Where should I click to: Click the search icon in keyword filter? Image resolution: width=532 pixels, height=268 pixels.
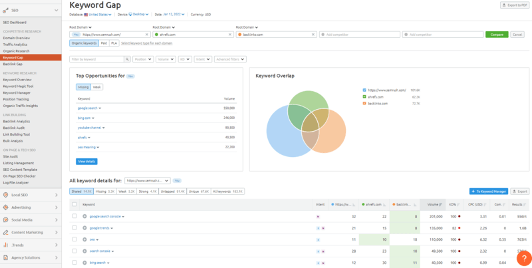click(128, 59)
